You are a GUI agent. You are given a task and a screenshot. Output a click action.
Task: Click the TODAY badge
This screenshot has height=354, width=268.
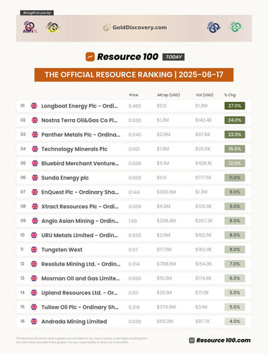[x=173, y=57]
